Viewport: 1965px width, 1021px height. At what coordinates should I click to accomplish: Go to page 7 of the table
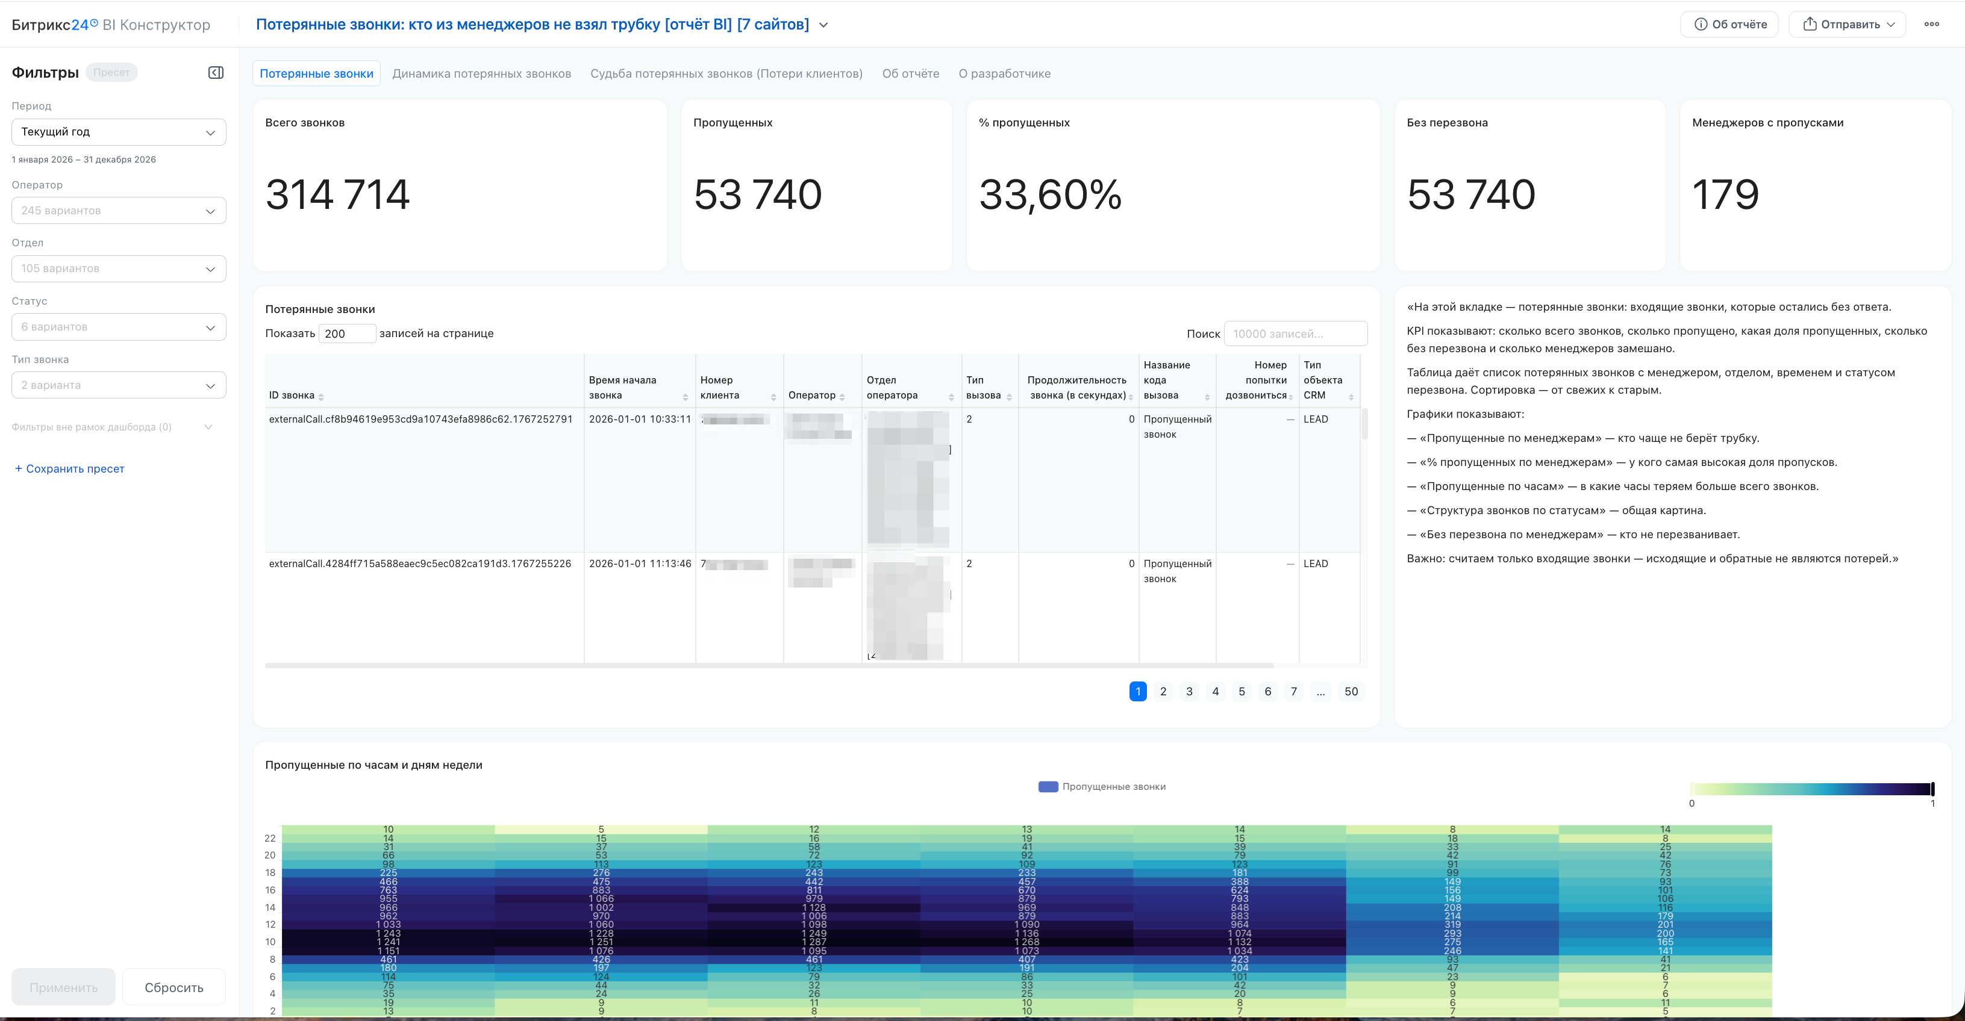pos(1294,692)
